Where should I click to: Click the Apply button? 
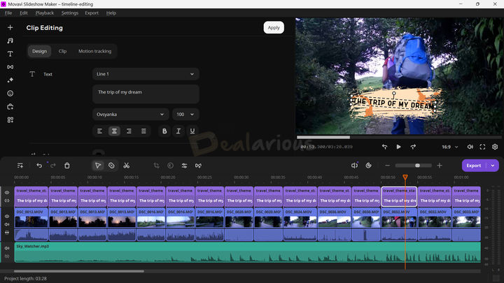click(x=274, y=27)
